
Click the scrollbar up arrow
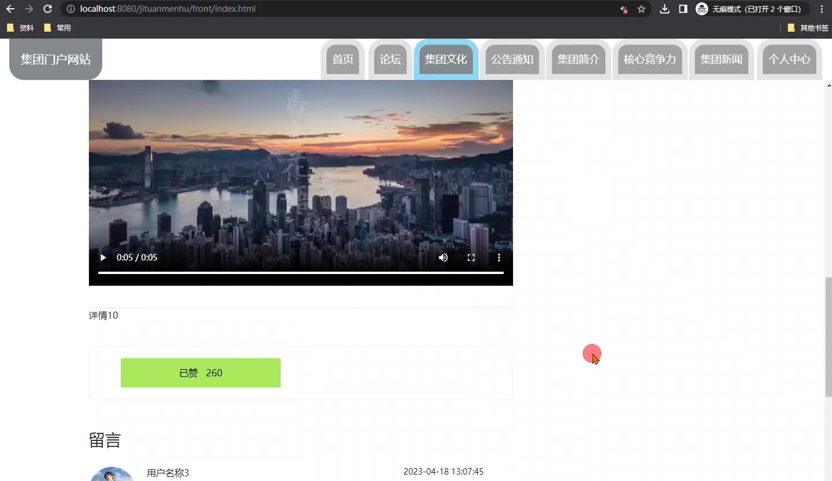[829, 84]
